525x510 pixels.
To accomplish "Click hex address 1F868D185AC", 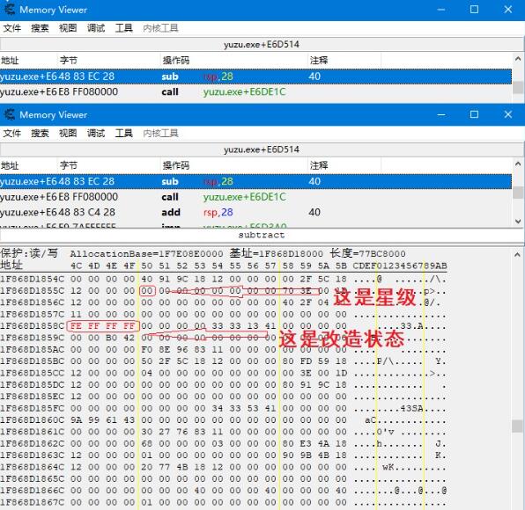I will [x=32, y=350].
